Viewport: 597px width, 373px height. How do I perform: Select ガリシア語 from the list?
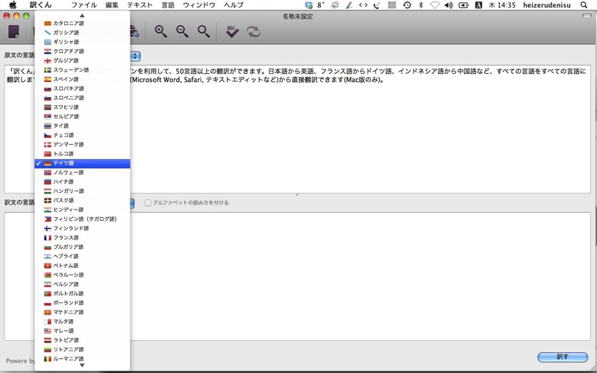pos(82,33)
